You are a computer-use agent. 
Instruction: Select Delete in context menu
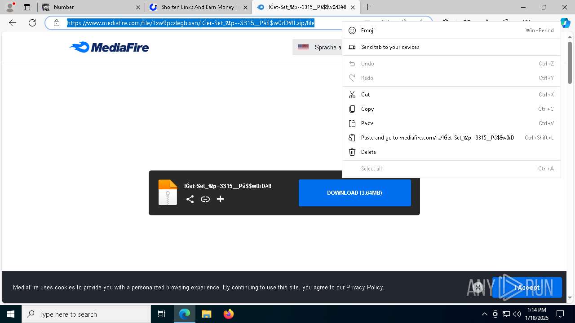pos(451,152)
